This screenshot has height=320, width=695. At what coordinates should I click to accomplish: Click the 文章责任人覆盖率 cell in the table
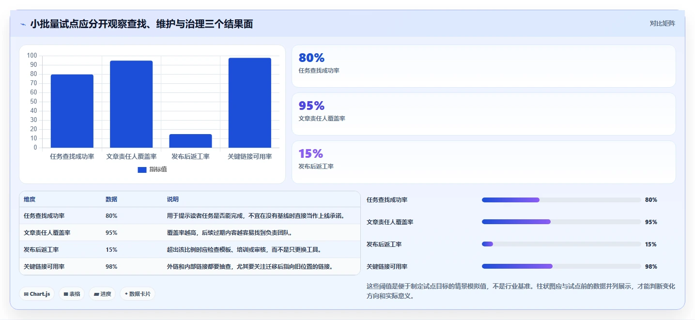(x=47, y=233)
